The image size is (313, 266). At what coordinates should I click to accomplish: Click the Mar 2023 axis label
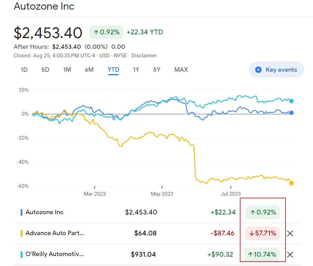(94, 194)
